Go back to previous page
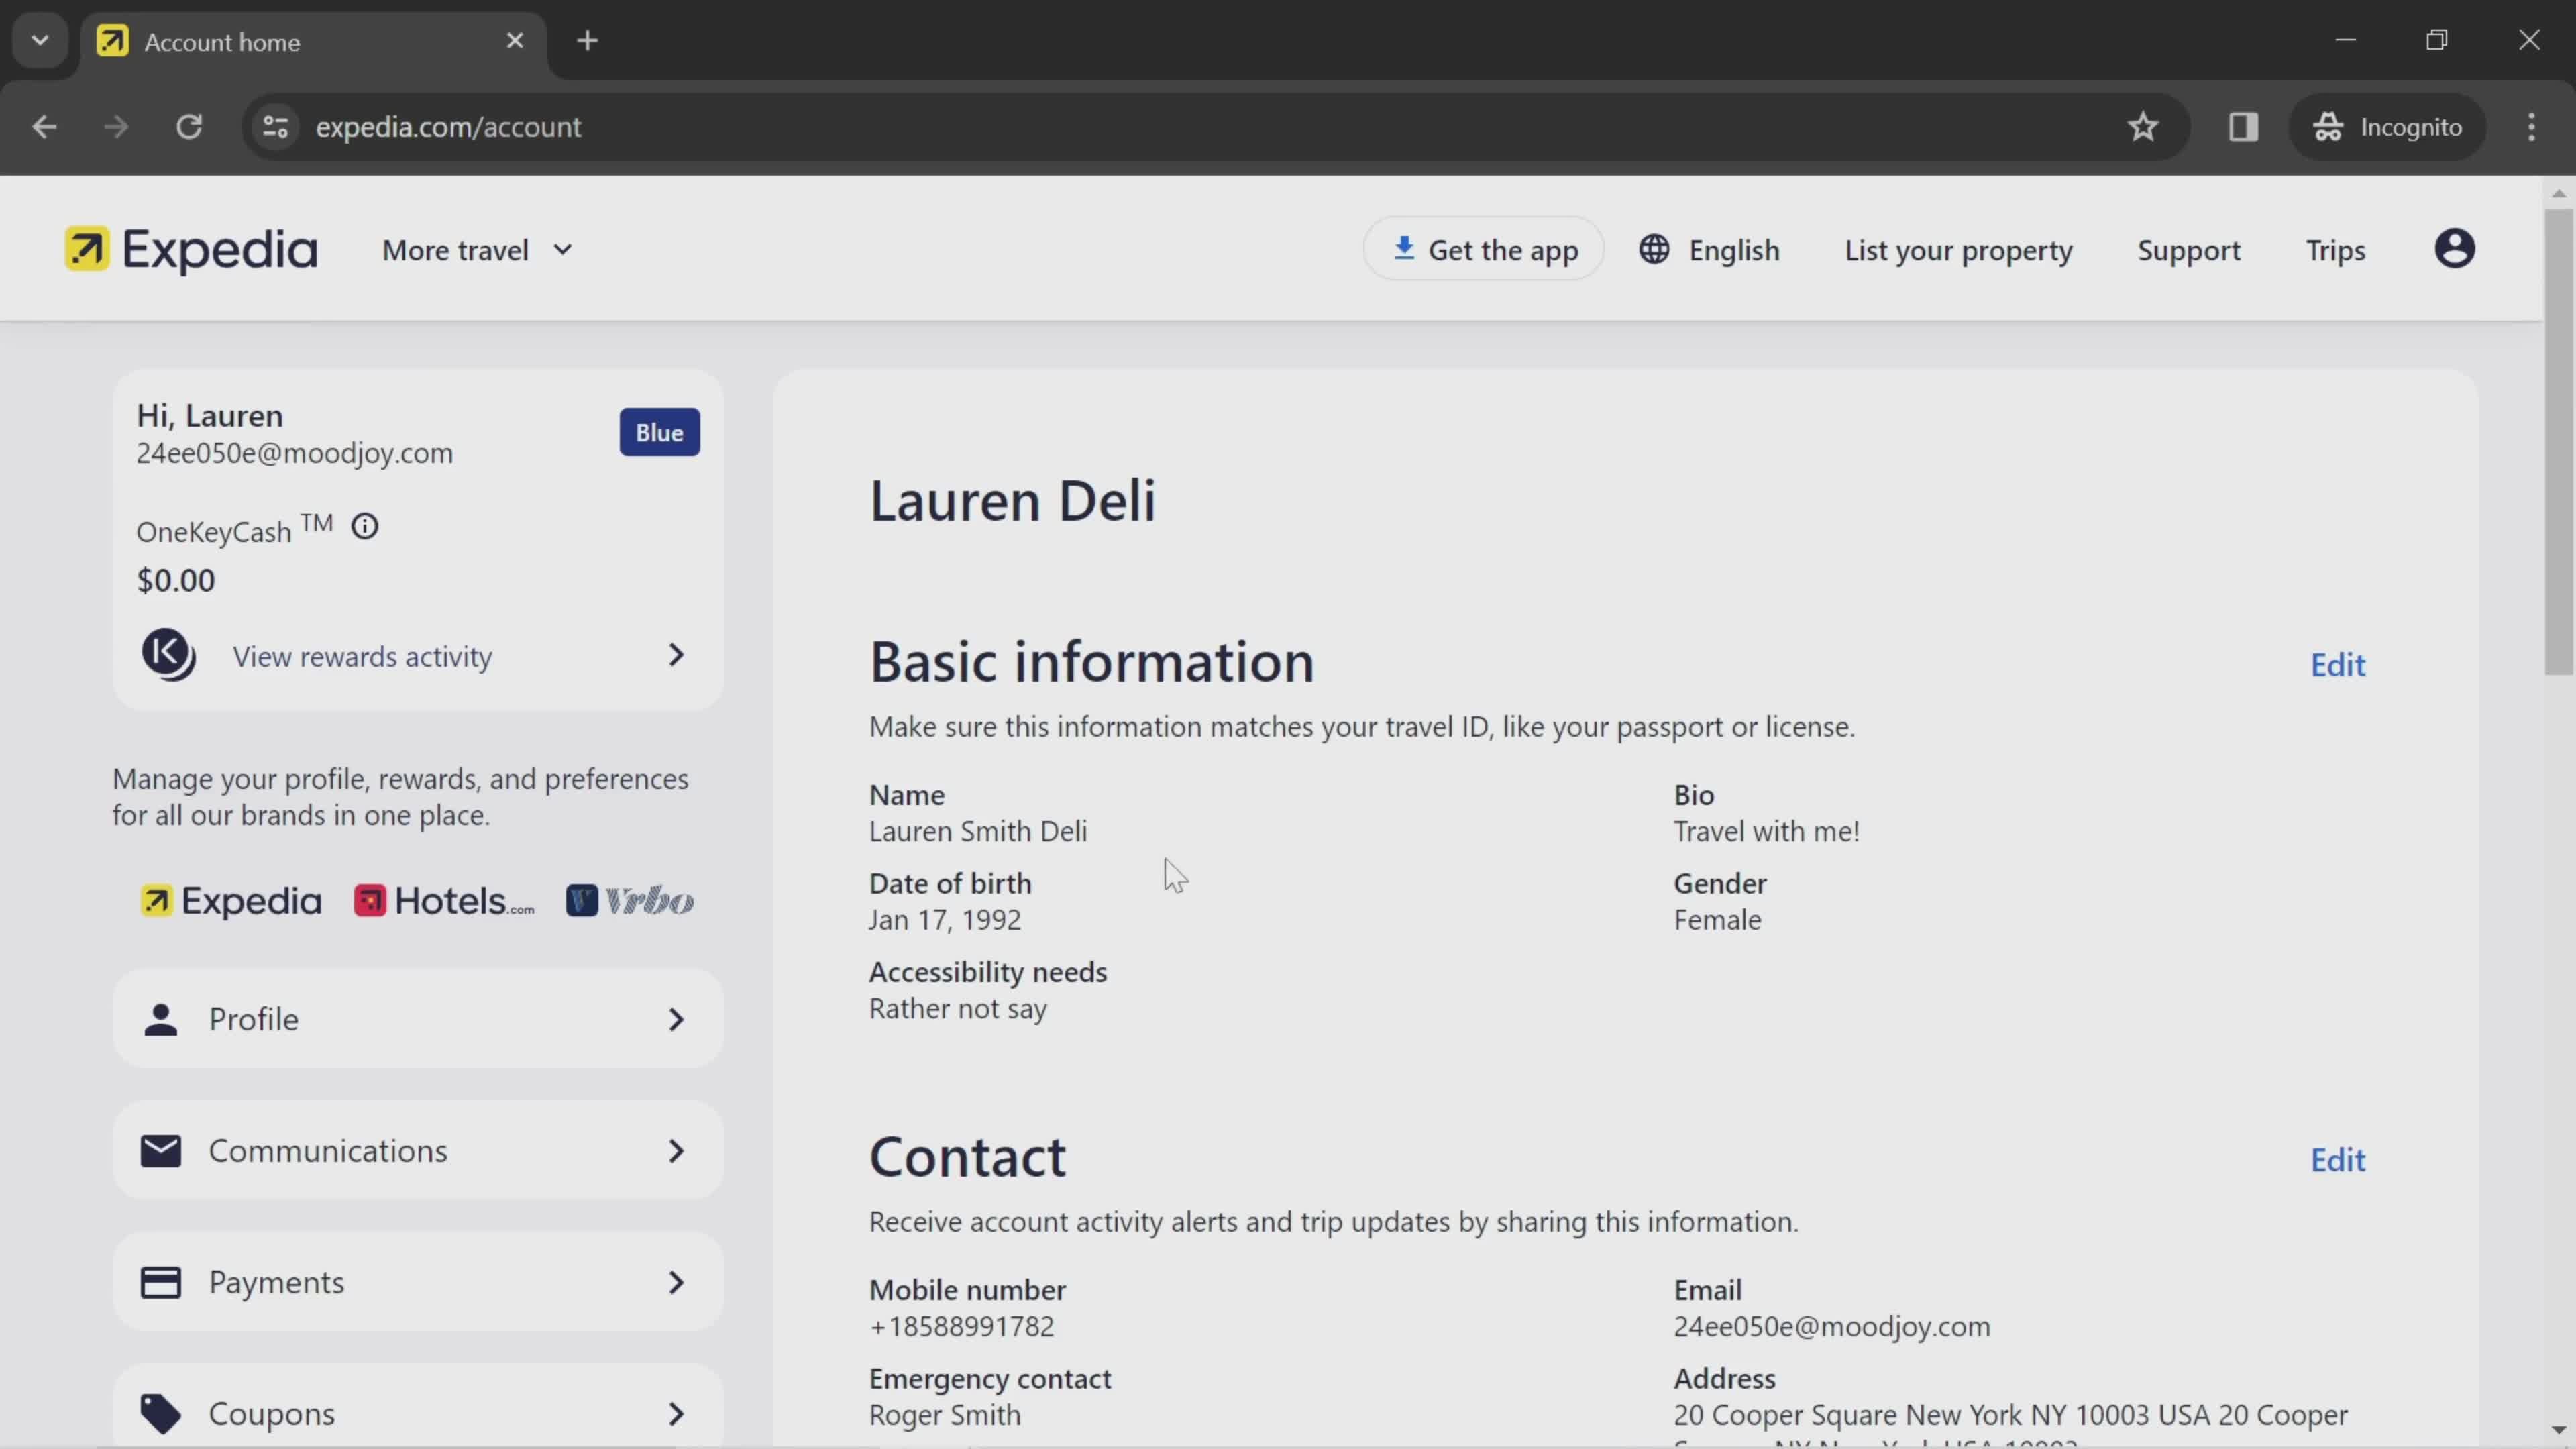This screenshot has width=2576, height=1449. [x=44, y=127]
